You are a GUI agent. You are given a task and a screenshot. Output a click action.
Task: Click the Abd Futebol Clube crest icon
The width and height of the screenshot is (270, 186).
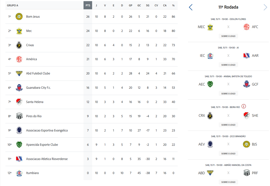(x=19, y=73)
